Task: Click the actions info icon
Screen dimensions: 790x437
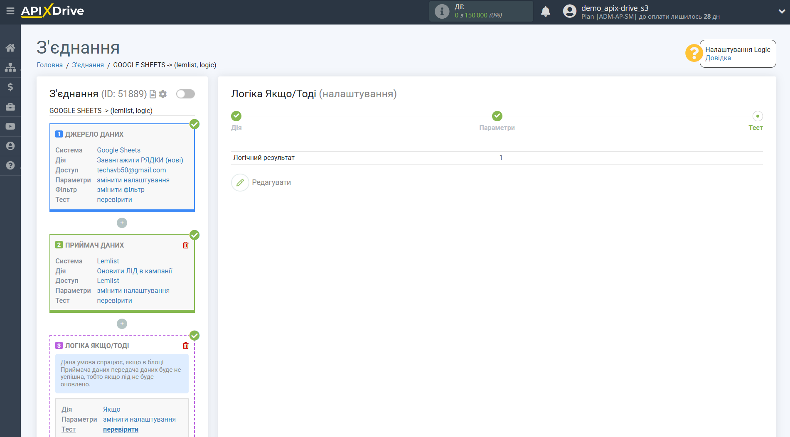Action: coord(442,11)
